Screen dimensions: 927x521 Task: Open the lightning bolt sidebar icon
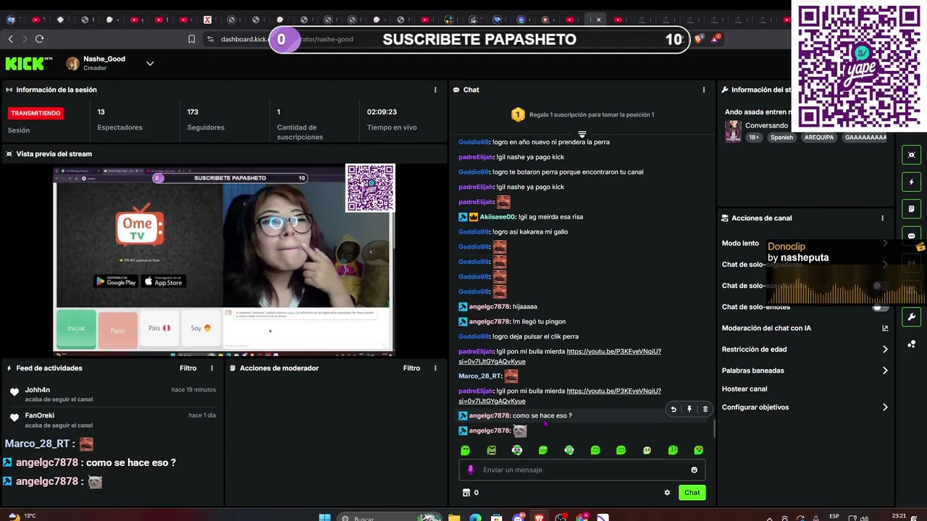(x=911, y=182)
